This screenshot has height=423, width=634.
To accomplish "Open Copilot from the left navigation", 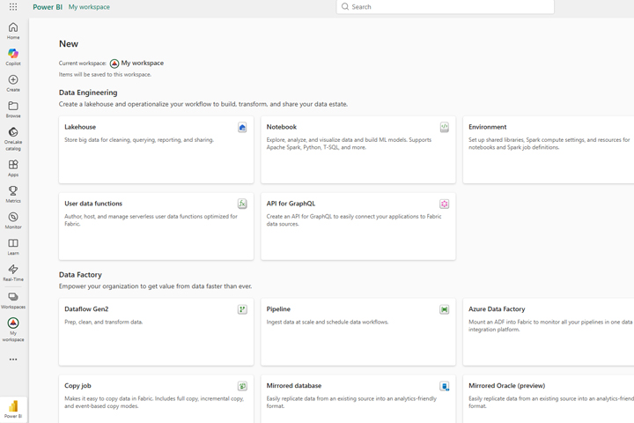I will pos(13,57).
